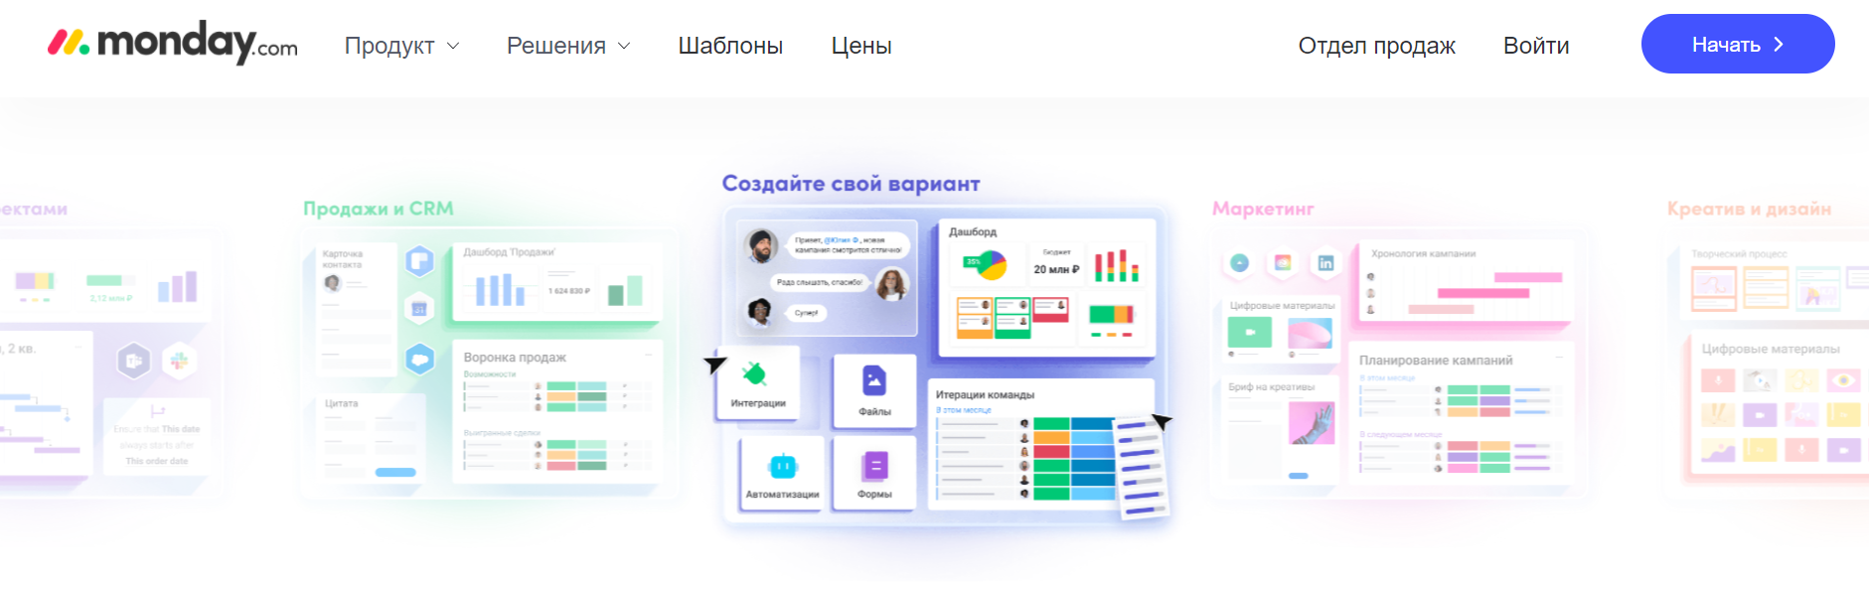Expand the Продукт dropdown chevron

[x=453, y=46]
